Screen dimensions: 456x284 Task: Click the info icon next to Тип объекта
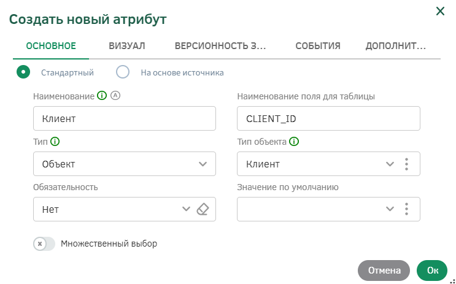click(x=294, y=142)
